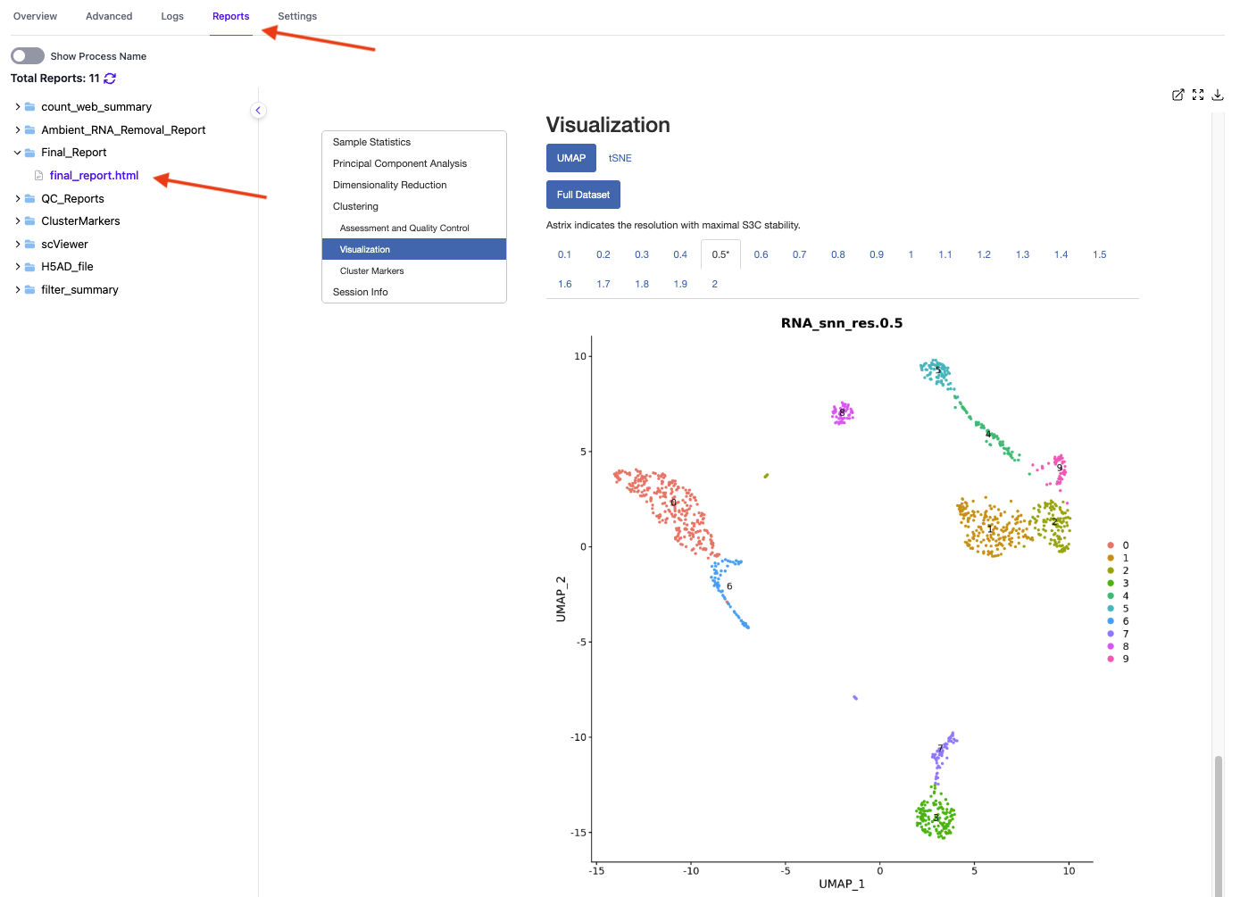Download the report with the download icon
The height and width of the screenshot is (897, 1240).
click(x=1218, y=95)
